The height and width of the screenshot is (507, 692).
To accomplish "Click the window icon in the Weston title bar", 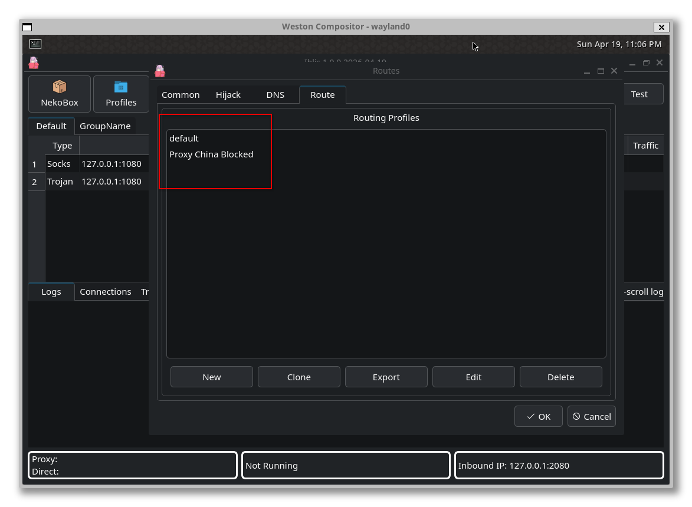I will click(27, 27).
